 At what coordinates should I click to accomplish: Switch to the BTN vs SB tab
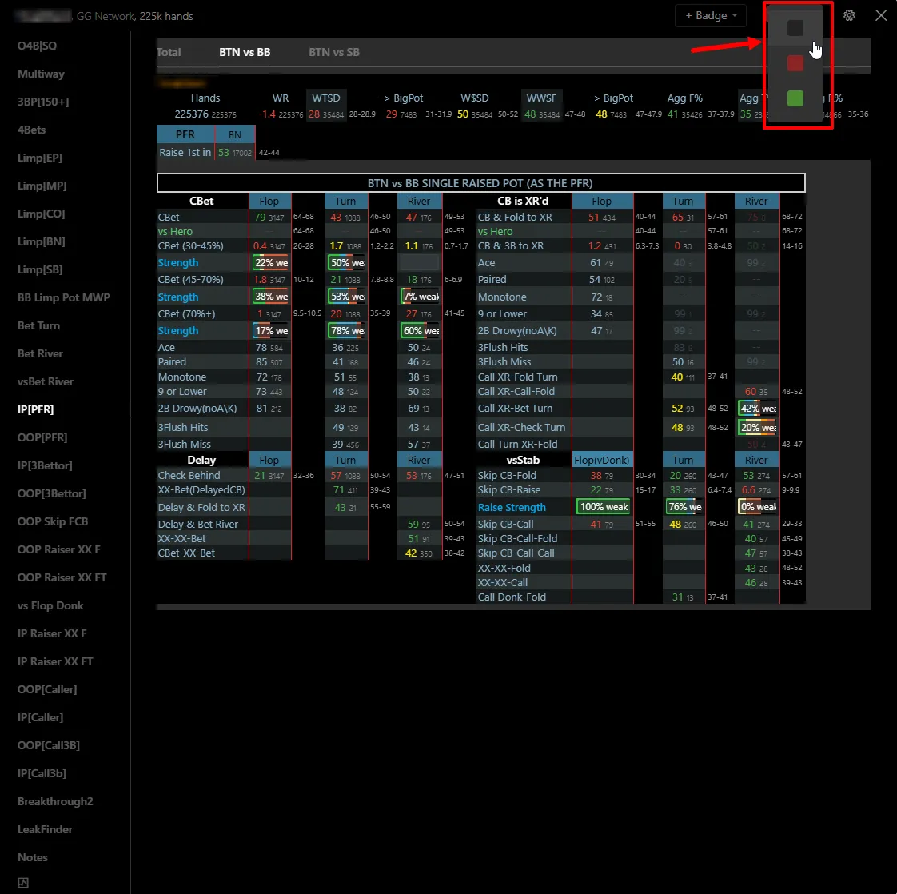(x=334, y=52)
